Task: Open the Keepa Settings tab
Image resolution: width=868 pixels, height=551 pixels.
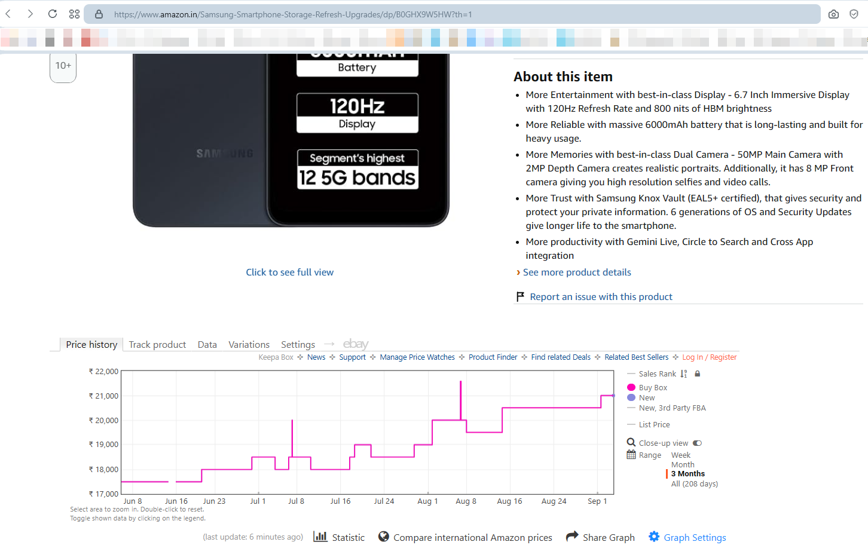Action: [298, 344]
